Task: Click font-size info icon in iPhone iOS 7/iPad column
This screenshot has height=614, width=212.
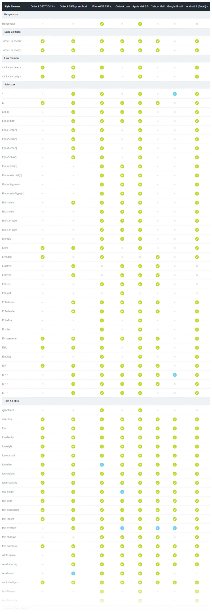Action: coord(102,465)
